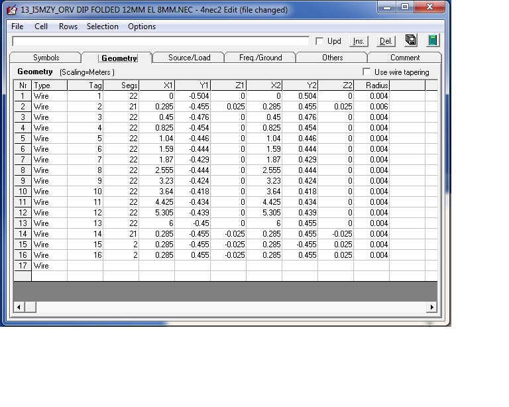Switch to the Symbols tab
Viewport: 509px width, 407px height.
click(x=46, y=58)
